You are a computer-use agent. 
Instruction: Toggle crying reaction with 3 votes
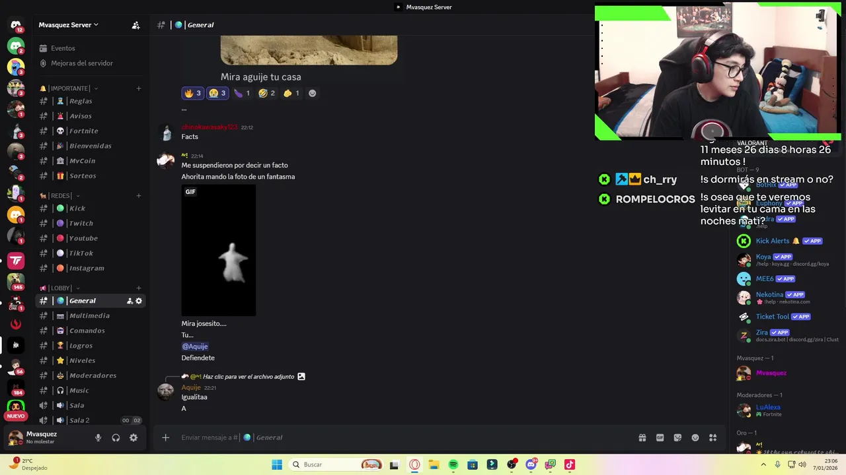[x=217, y=93]
